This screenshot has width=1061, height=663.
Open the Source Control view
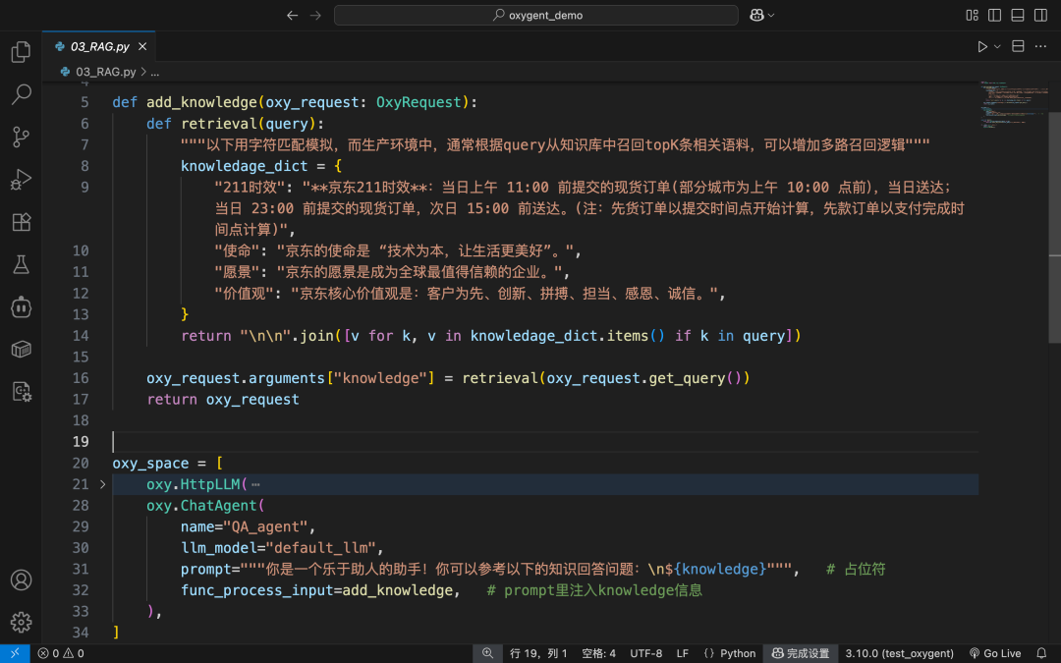pos(21,137)
